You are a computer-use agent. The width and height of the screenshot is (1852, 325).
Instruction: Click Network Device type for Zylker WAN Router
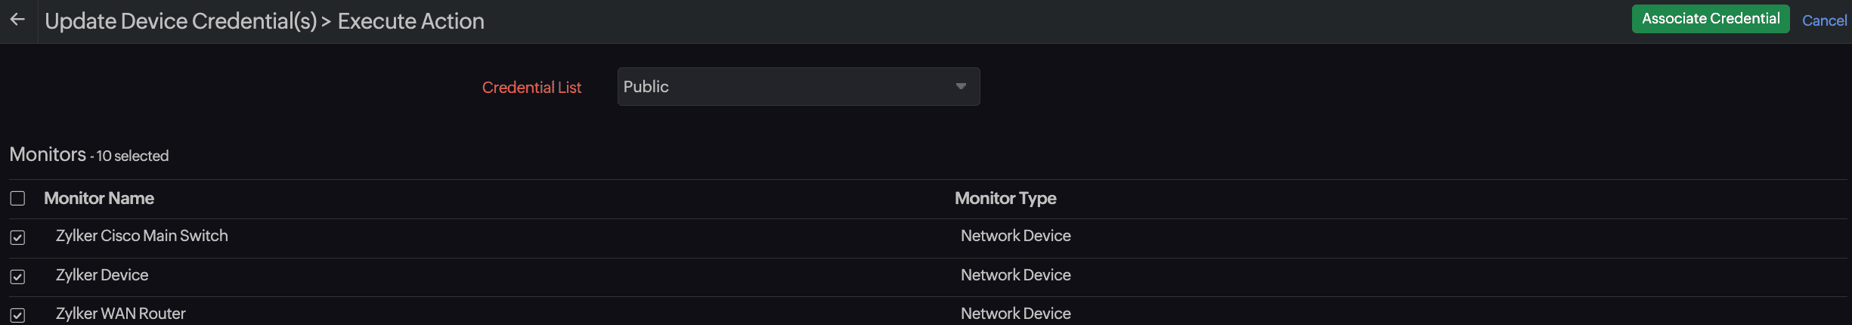pos(1015,314)
